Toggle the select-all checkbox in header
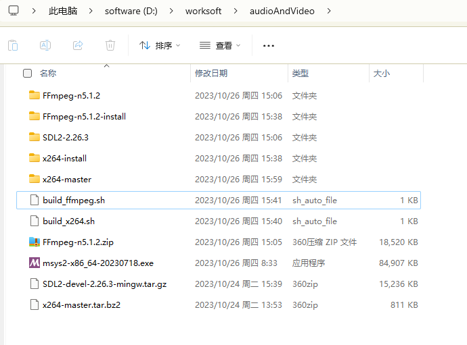This screenshot has width=467, height=345. click(x=27, y=73)
